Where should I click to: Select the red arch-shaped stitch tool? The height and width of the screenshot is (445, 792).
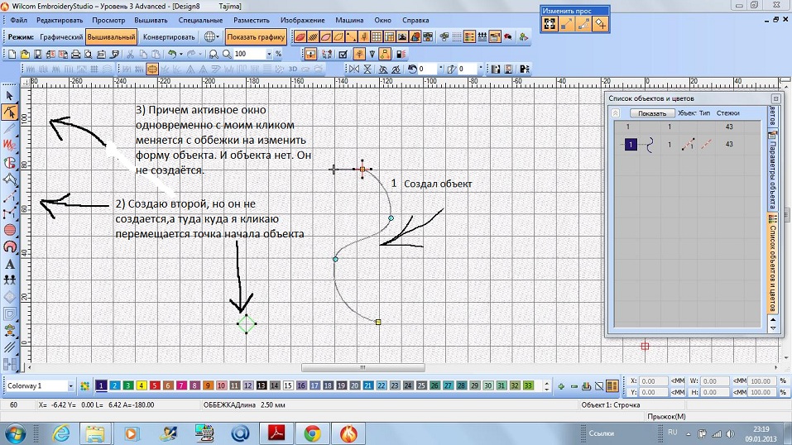click(10, 246)
